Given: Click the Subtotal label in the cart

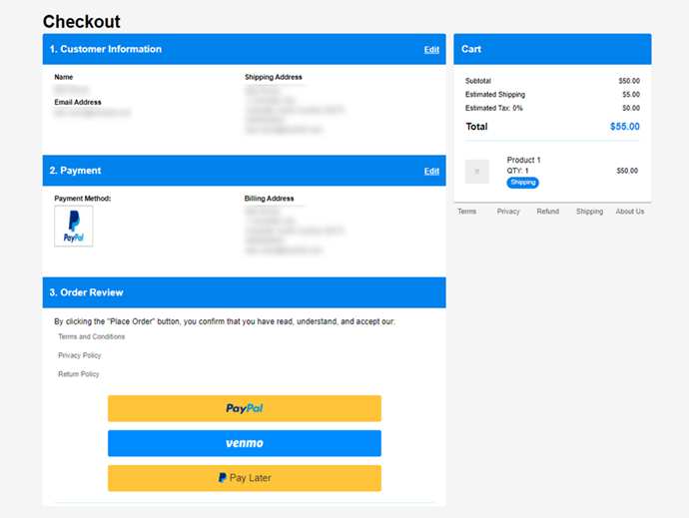Looking at the screenshot, I should [478, 81].
